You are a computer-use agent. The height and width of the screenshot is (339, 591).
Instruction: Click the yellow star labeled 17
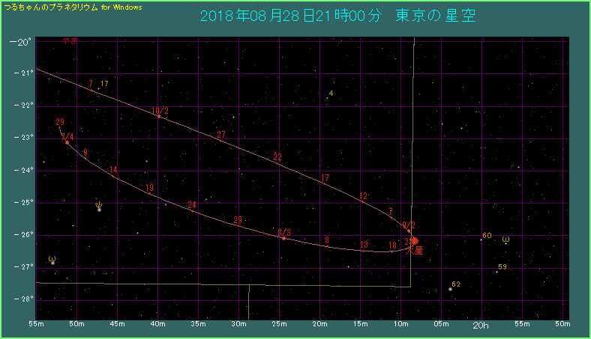(x=99, y=88)
